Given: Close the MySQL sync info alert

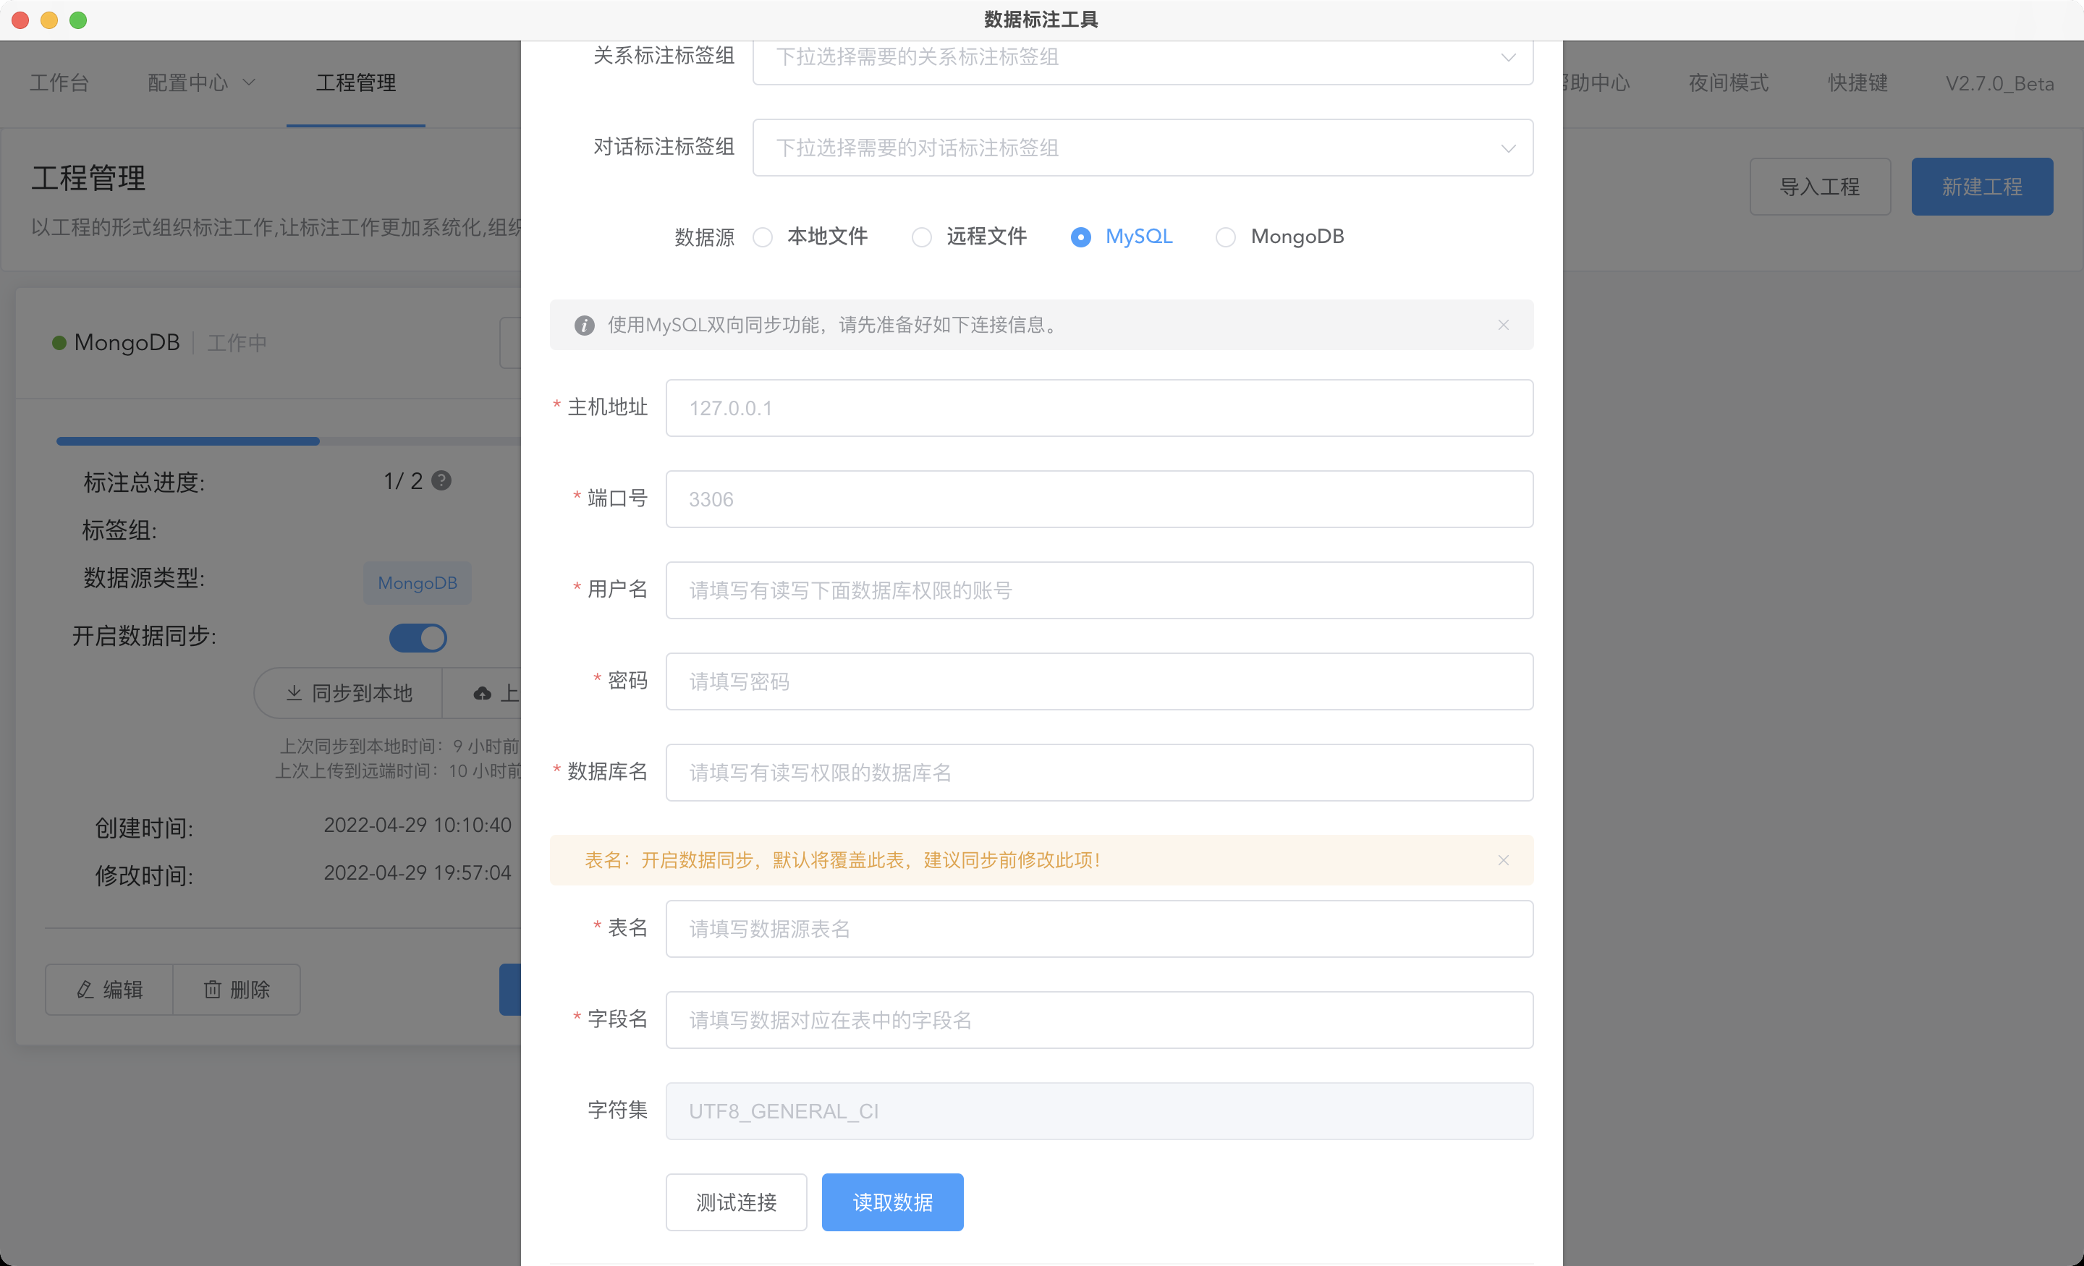Looking at the screenshot, I should 1503,325.
